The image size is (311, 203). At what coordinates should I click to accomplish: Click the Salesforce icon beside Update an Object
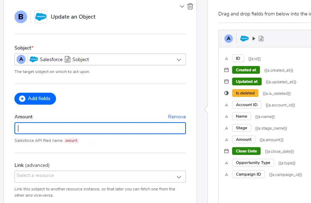[41, 17]
